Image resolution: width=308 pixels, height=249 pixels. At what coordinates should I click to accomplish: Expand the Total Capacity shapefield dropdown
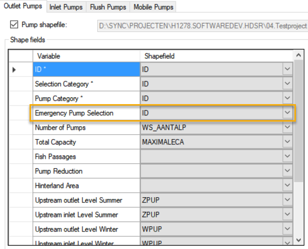288,142
